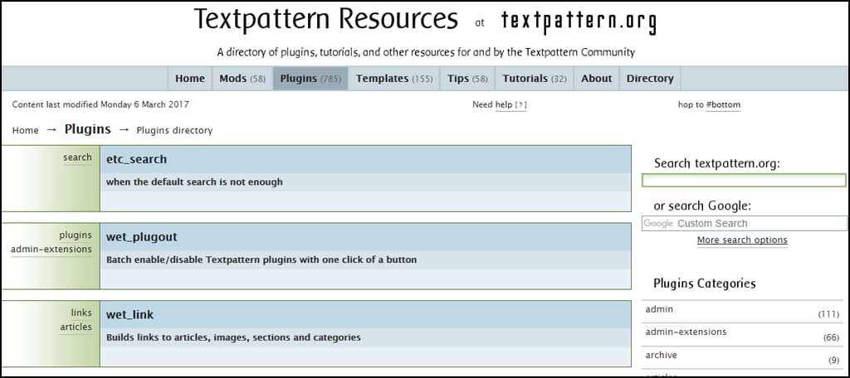Open More search options link

click(x=742, y=240)
